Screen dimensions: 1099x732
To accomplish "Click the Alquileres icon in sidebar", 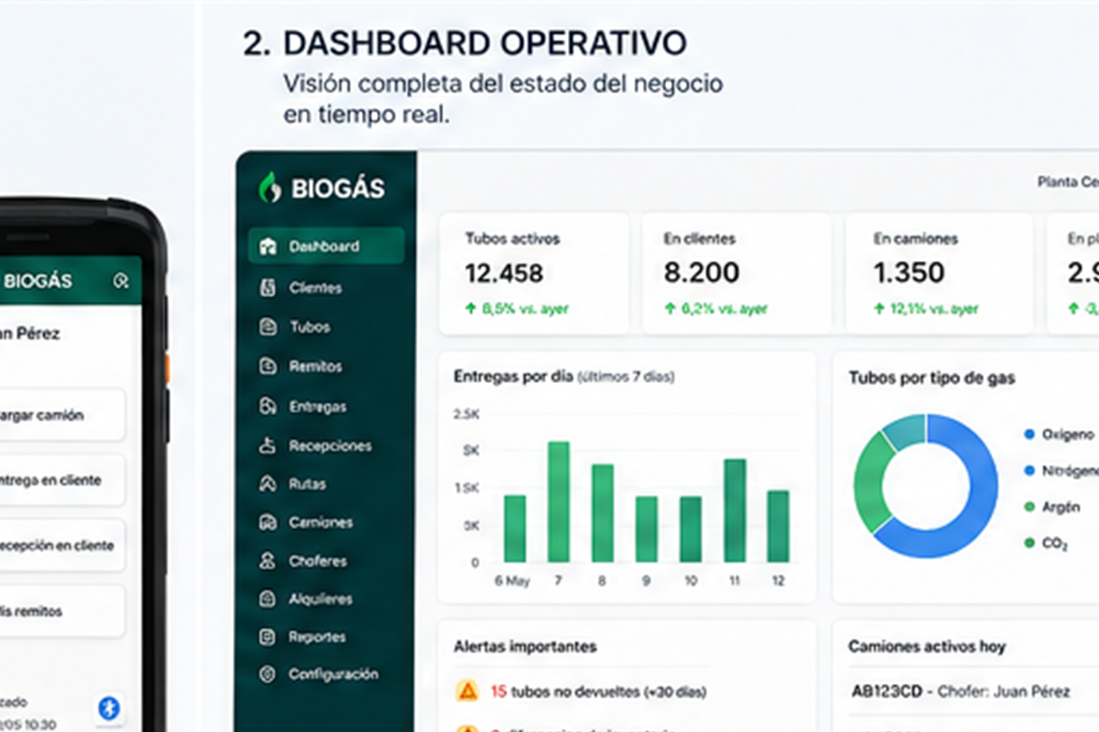I will coord(267,598).
